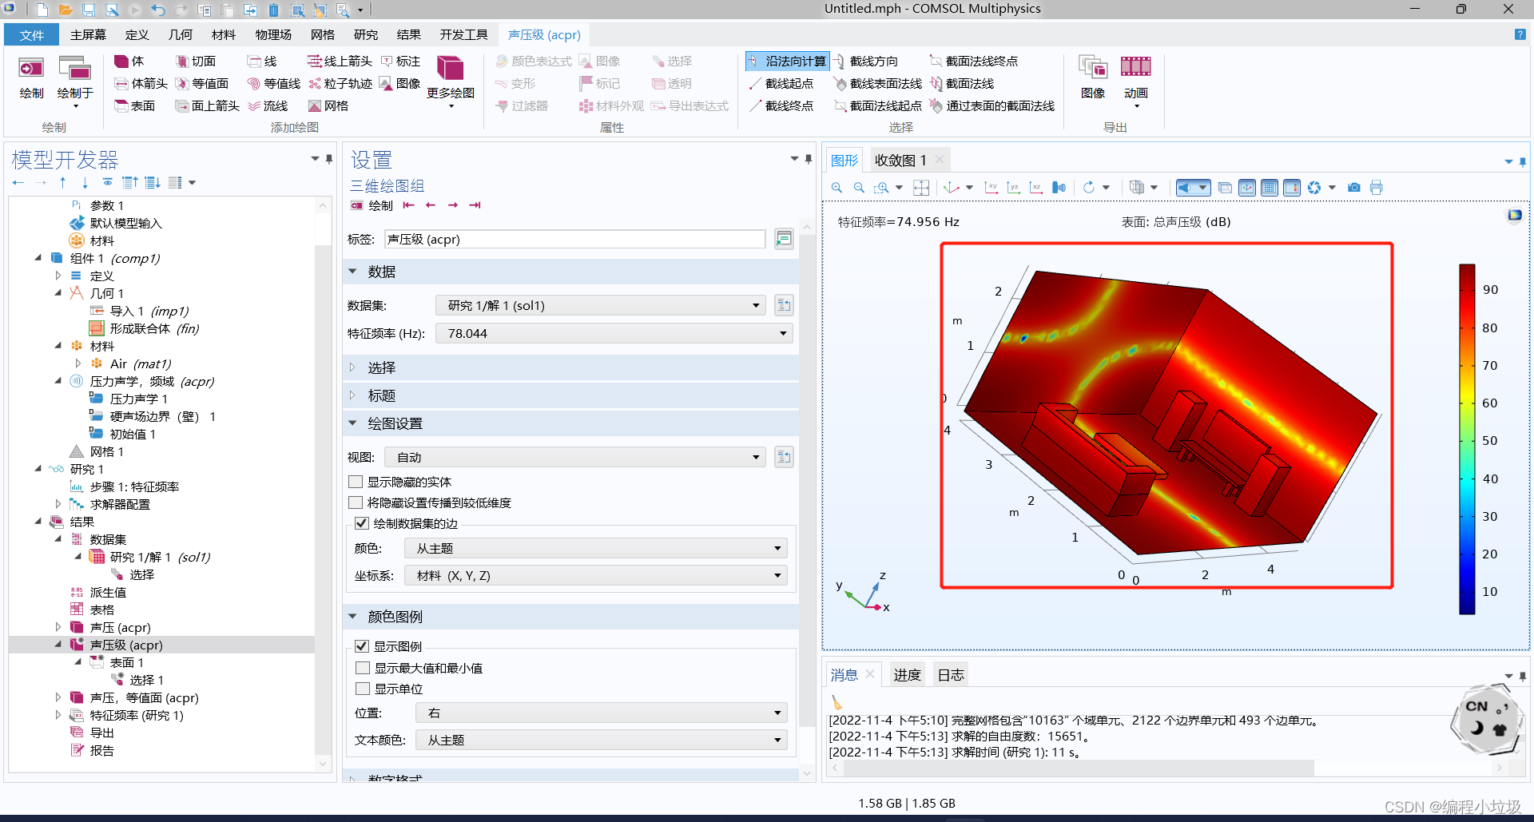
Task: Click the zoom extents icon
Action: tap(921, 188)
